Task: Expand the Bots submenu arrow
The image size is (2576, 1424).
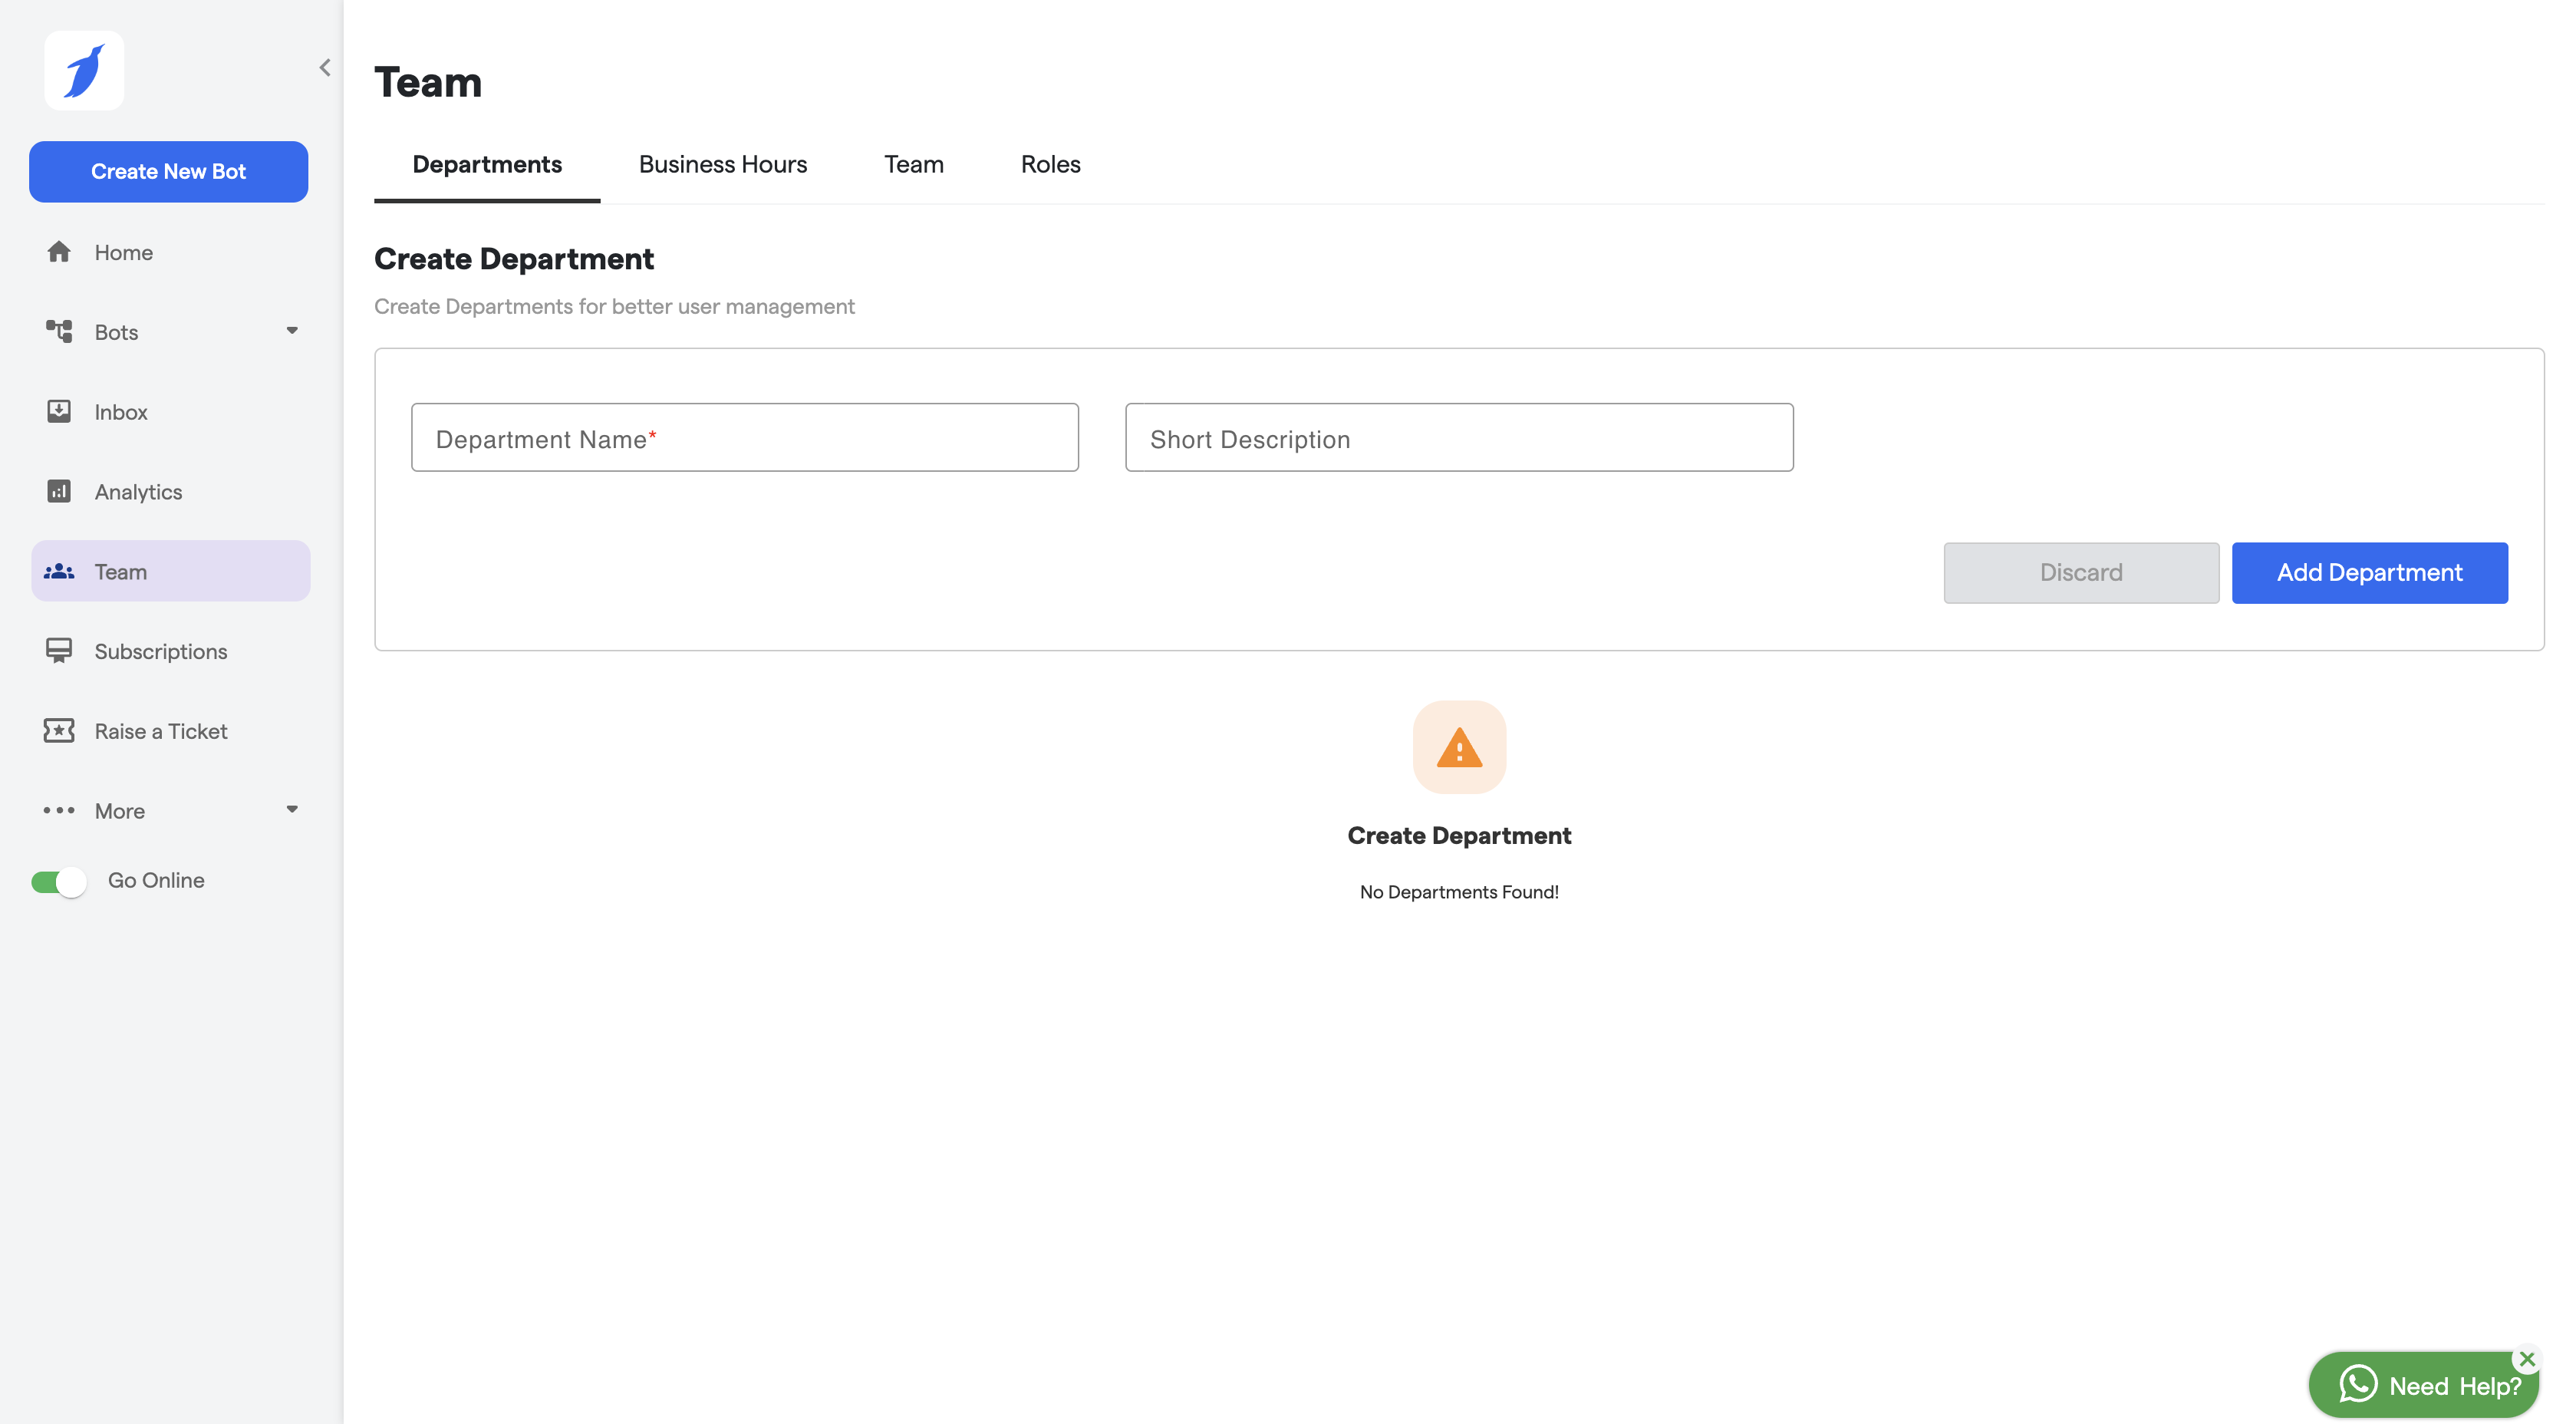Action: [292, 331]
